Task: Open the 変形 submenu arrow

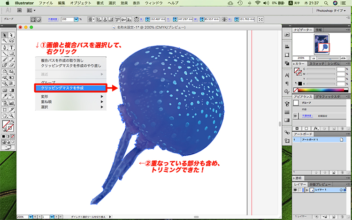Action: click(x=101, y=95)
